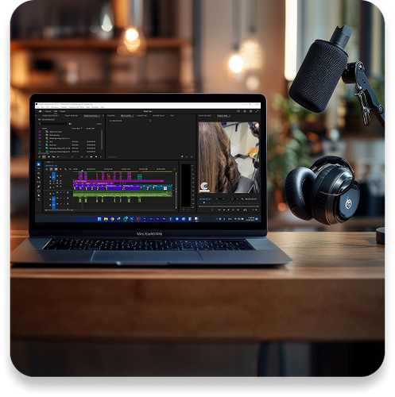Click the magenta label swatch of first project item
The height and width of the screenshot is (397, 395).
(x=40, y=132)
